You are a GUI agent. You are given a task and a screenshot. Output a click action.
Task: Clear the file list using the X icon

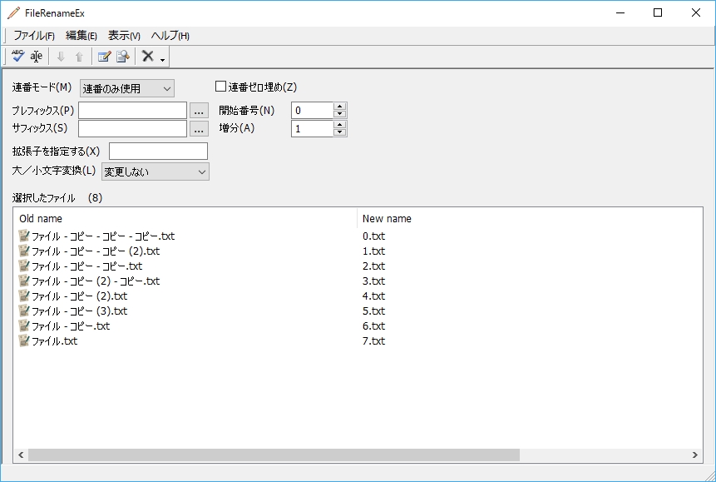(x=148, y=56)
